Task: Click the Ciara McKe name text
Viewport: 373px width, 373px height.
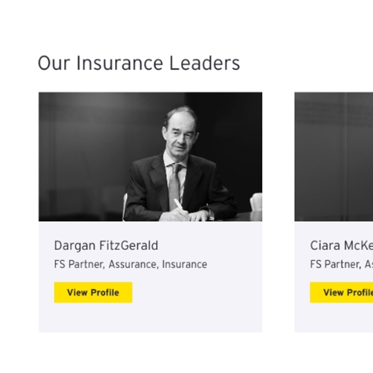Action: tap(341, 245)
